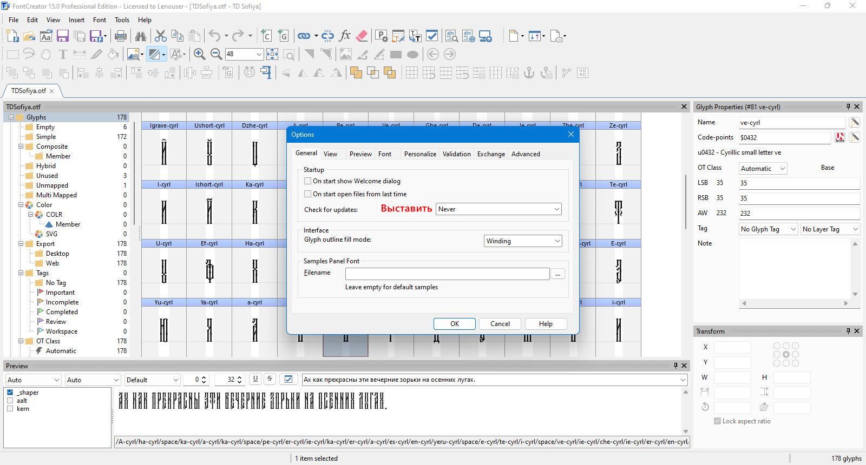Open the File menu

click(14, 20)
